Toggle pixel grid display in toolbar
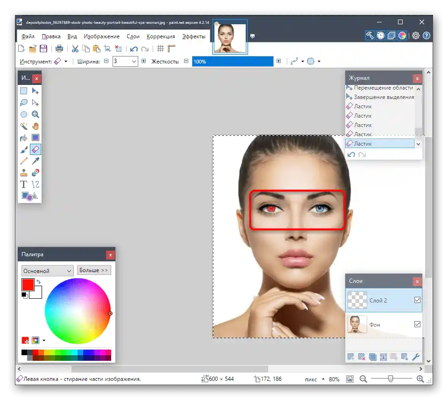This screenshot has height=400, width=448. pos(160,49)
